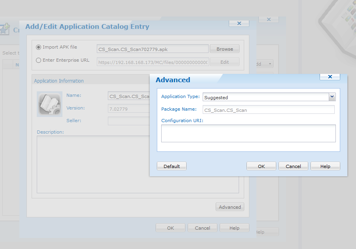Close the Add/Edit Application Catalog Entry dialog
The width and height of the screenshot is (356, 249).
[x=239, y=23]
